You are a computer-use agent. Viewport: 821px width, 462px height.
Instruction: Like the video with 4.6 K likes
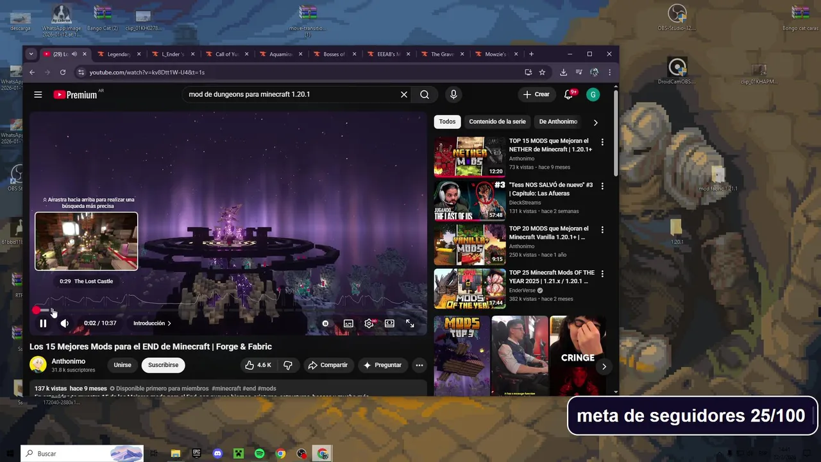pos(258,365)
